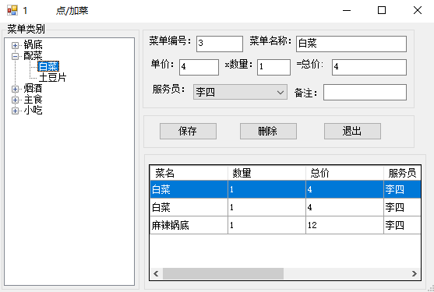Expand the 主食 tree node
Screen dimensions: 434x292
point(16,100)
